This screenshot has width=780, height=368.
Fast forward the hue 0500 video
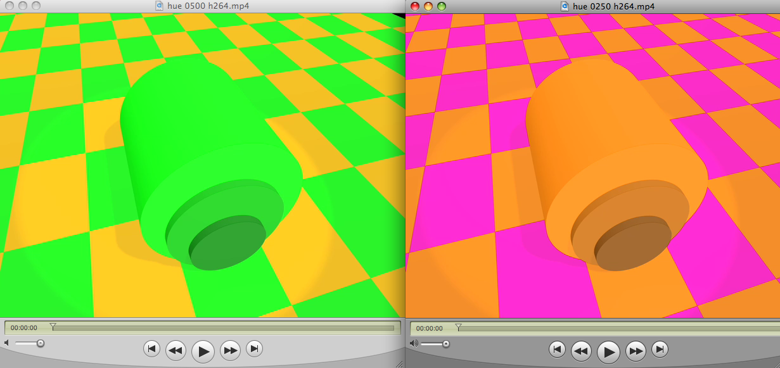pos(230,349)
